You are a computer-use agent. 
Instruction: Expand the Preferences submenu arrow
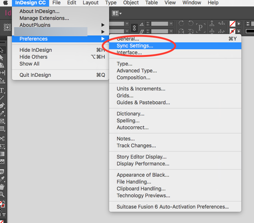[x=103, y=39]
